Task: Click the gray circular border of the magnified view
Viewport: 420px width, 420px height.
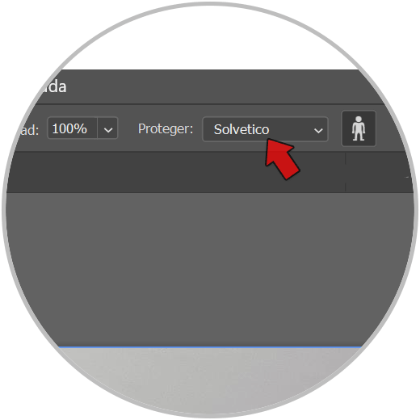Action: coord(210,3)
